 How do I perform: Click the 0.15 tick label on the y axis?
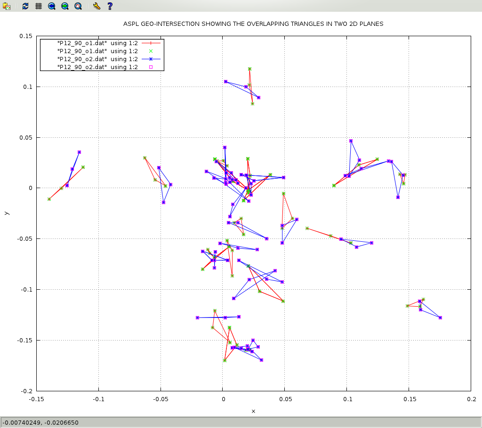click(26, 36)
